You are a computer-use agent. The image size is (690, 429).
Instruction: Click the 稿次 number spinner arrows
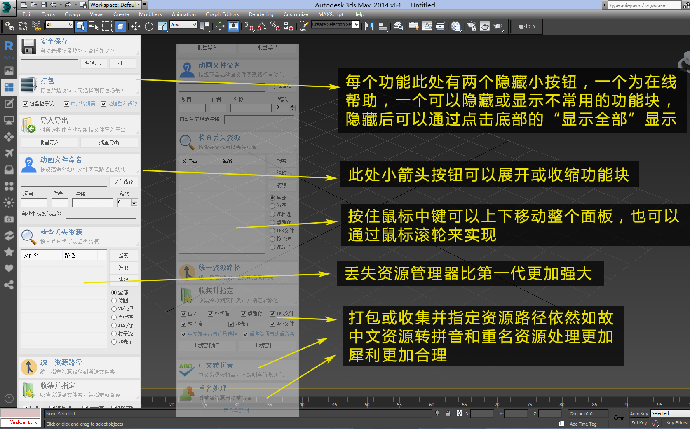click(x=134, y=203)
